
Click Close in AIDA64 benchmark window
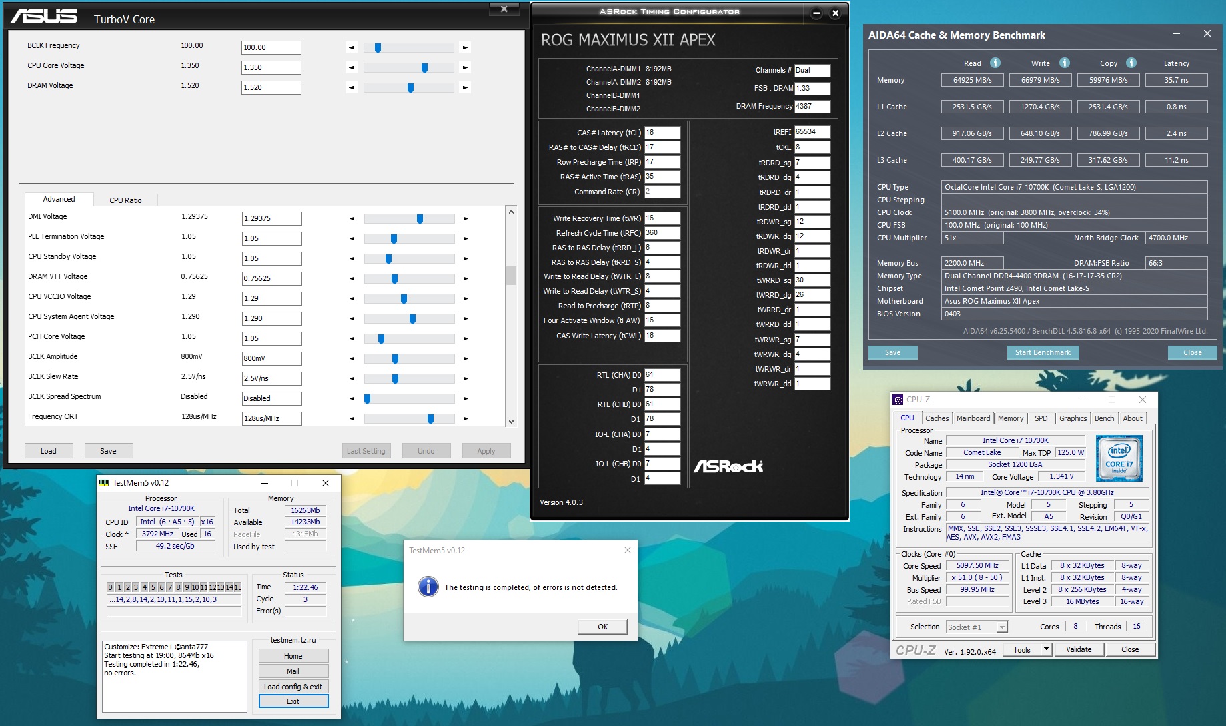[x=1192, y=352]
